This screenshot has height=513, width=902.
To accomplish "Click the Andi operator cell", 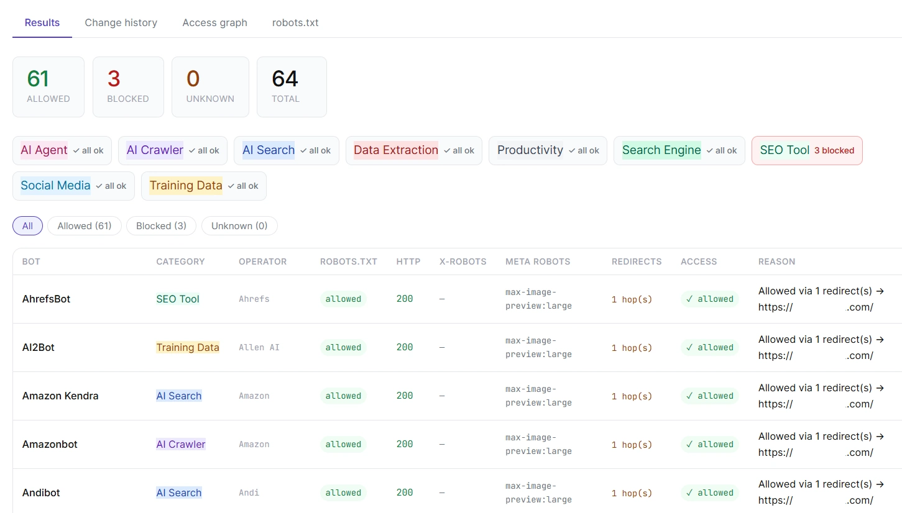I will pyautogui.click(x=249, y=493).
